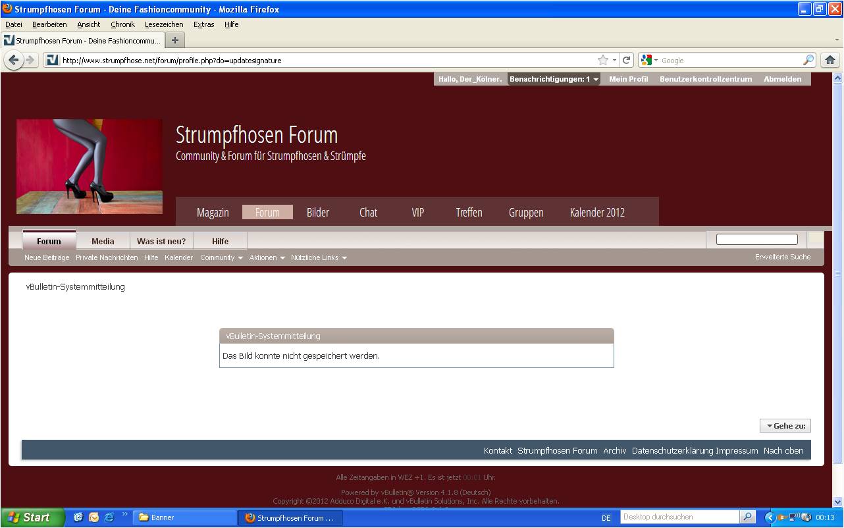Open the Gehe zu jump menu
The width and height of the screenshot is (844, 528).
point(785,426)
